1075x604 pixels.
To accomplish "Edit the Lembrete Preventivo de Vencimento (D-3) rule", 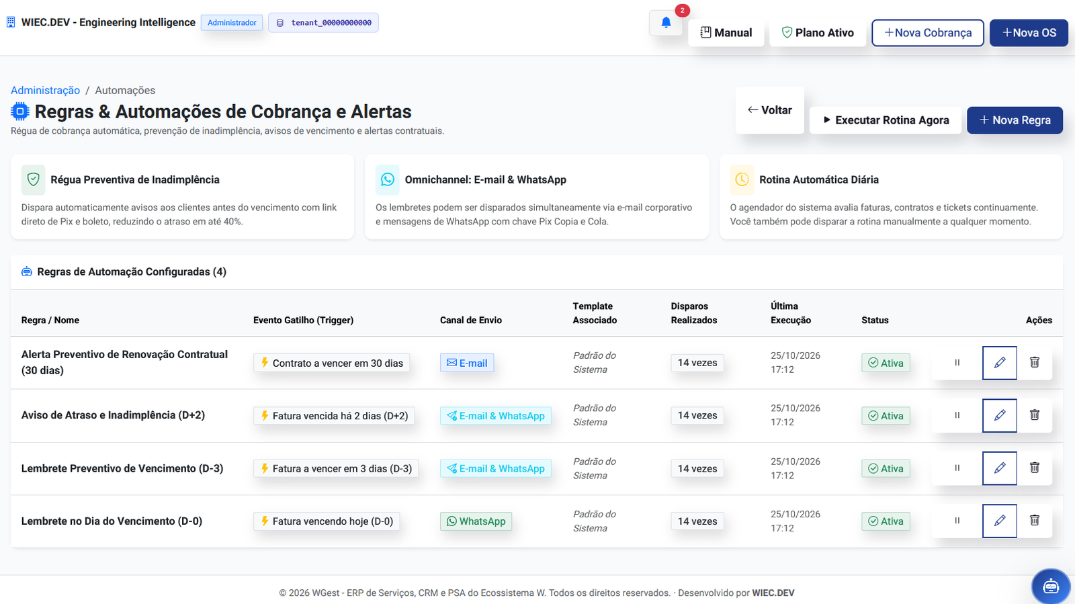I will (x=1000, y=468).
